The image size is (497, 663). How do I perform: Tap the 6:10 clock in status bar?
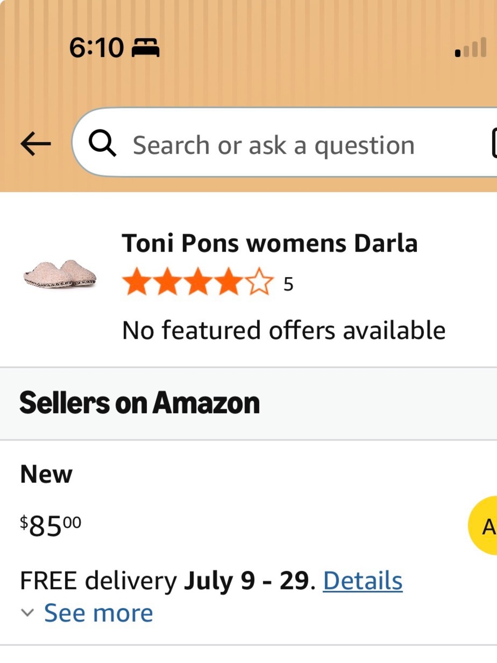[96, 48]
